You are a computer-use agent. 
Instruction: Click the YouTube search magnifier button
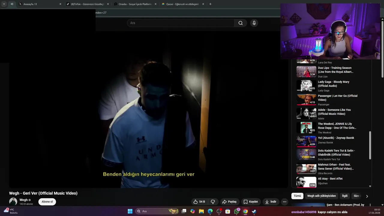point(241,23)
